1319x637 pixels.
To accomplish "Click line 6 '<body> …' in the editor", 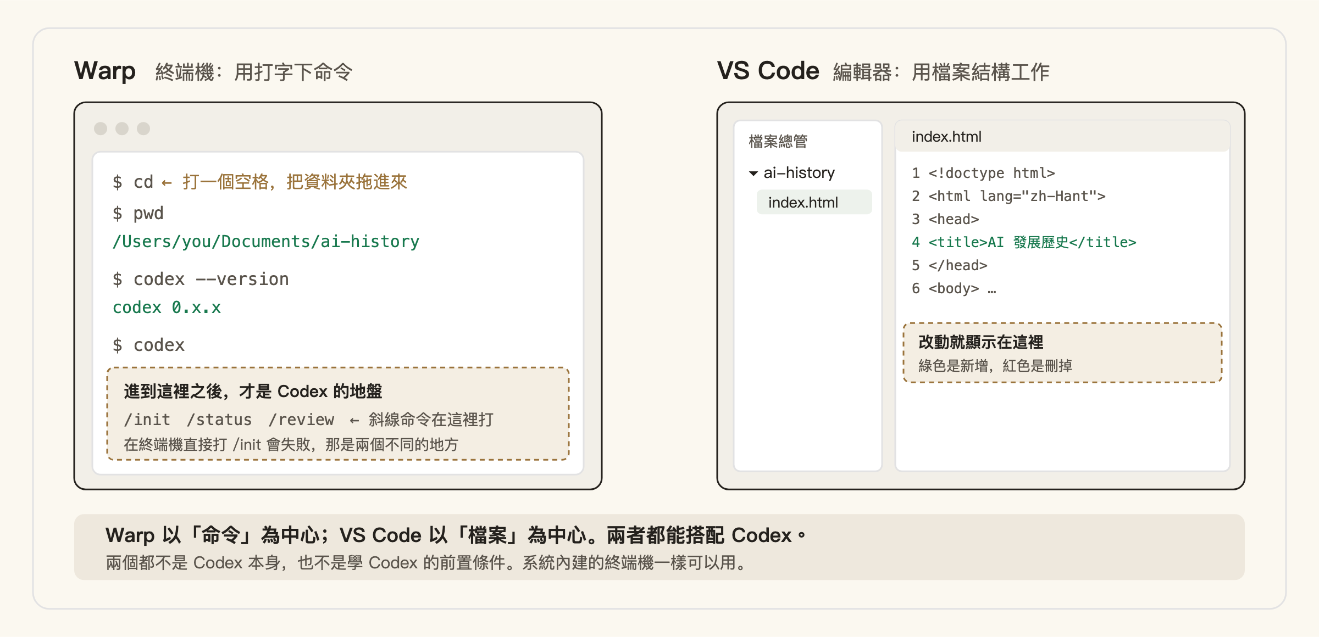I will (x=954, y=288).
